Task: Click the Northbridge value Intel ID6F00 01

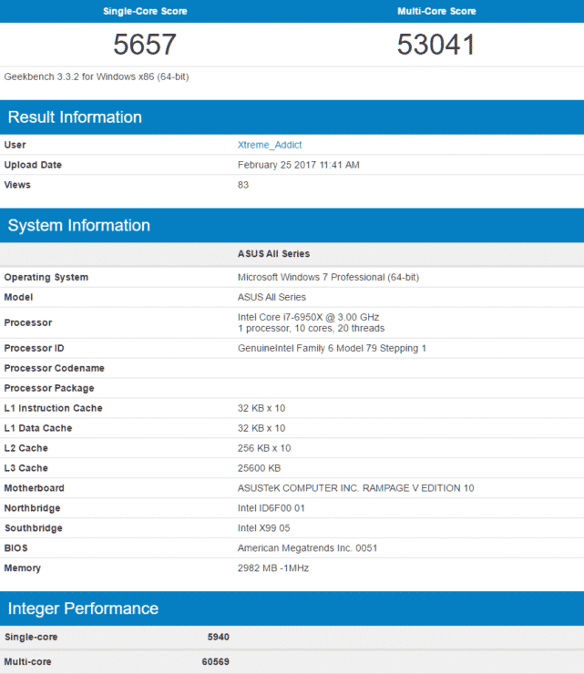Action: click(x=271, y=508)
